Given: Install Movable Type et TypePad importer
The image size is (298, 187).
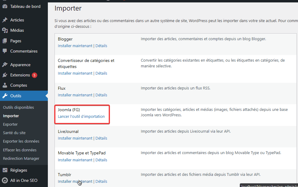Looking at the screenshot, I should [x=75, y=160].
